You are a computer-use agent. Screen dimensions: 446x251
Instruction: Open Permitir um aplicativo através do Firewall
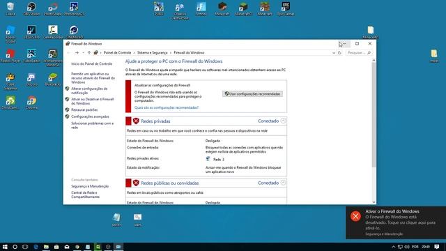click(93, 78)
